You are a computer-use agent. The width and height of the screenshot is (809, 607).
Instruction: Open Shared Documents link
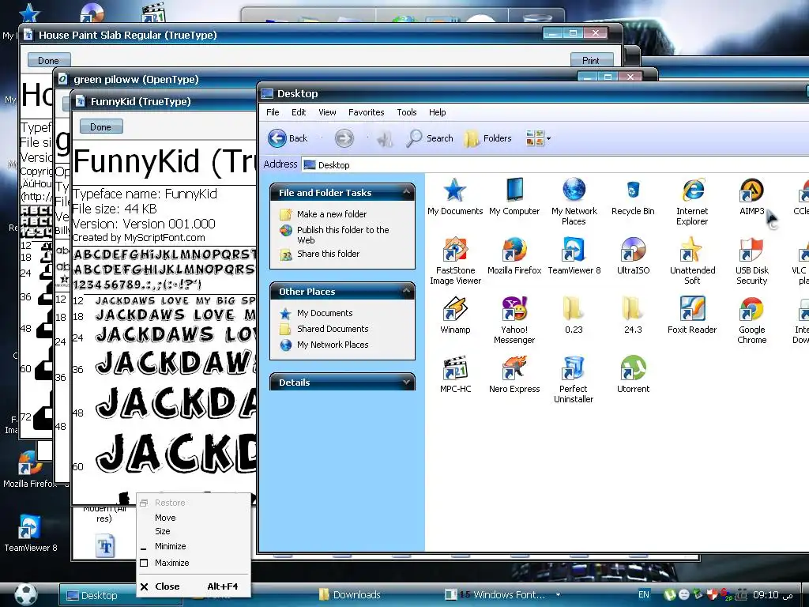333,329
